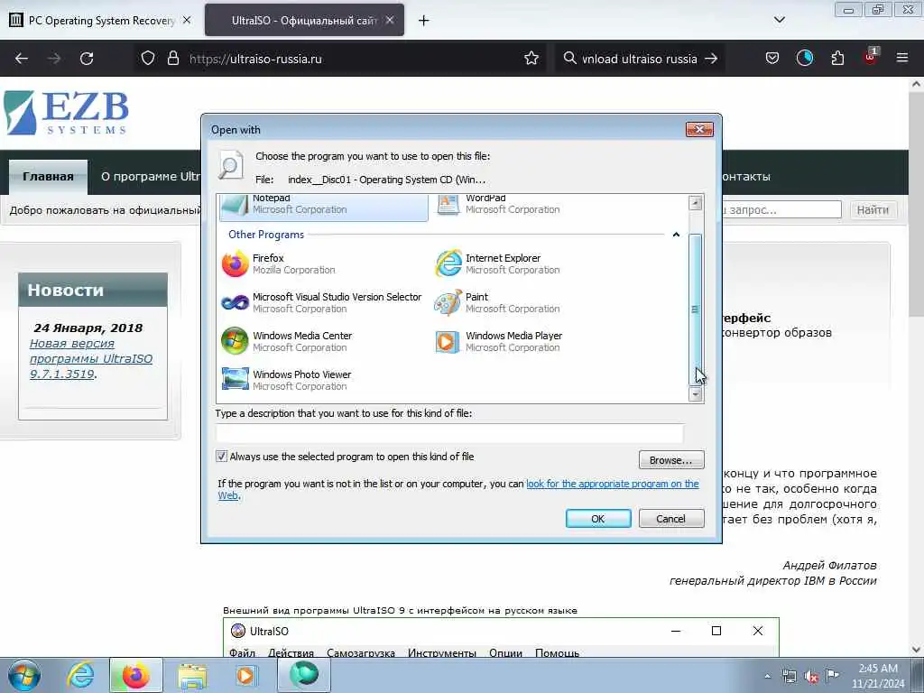Open Windows Explorer folder in taskbar
This screenshot has width=924, height=693.
click(x=192, y=675)
